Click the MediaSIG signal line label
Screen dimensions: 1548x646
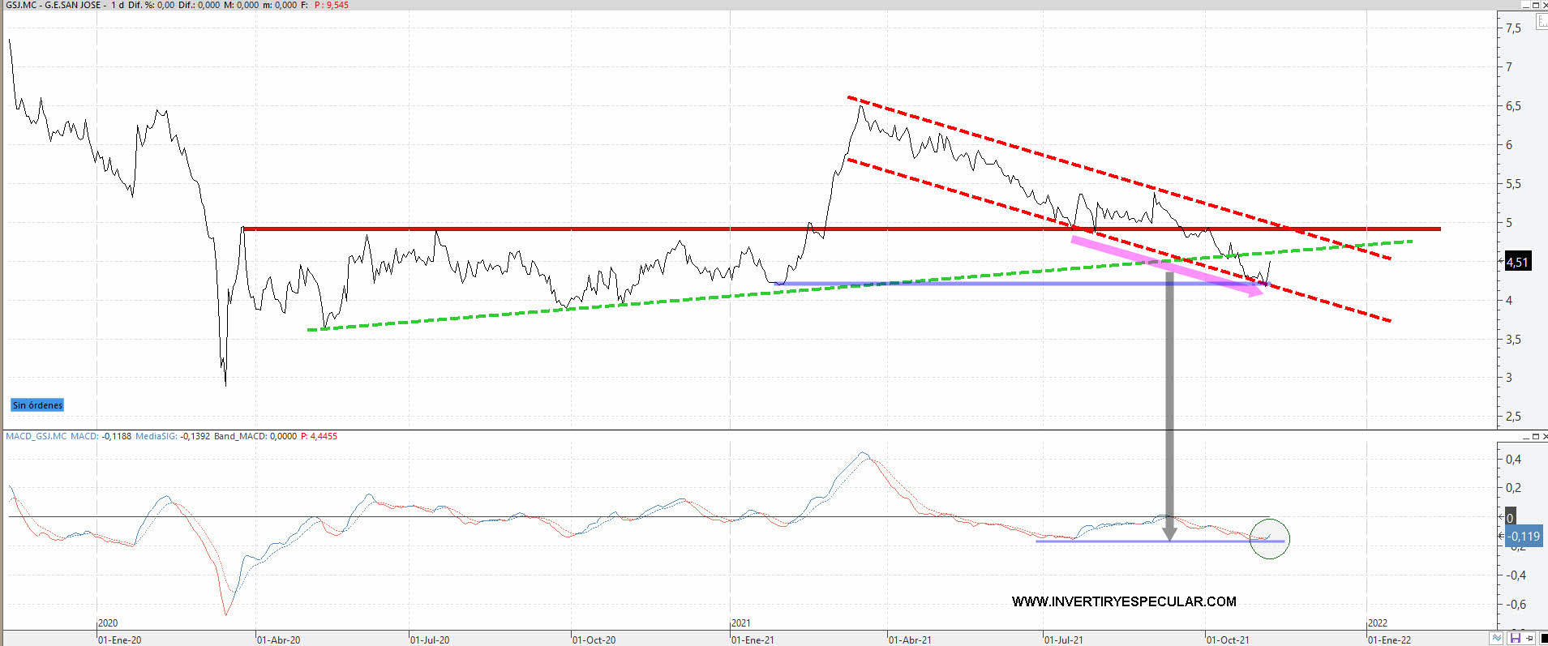[156, 436]
